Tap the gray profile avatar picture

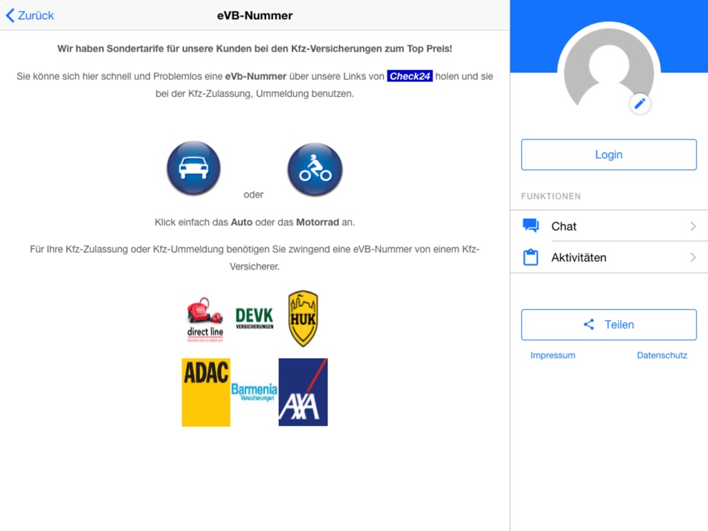609,68
